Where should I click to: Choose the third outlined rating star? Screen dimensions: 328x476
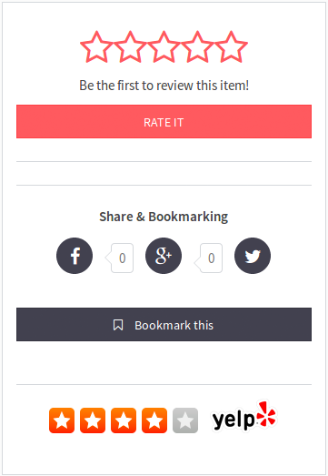164,47
